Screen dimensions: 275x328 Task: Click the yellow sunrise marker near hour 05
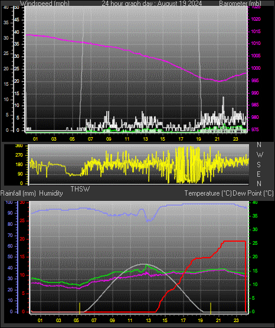(80, 308)
